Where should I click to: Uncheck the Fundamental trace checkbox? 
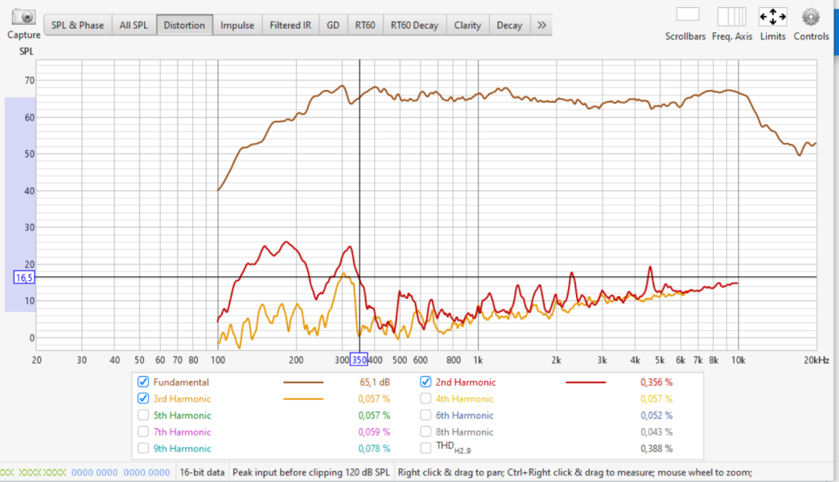tap(143, 382)
